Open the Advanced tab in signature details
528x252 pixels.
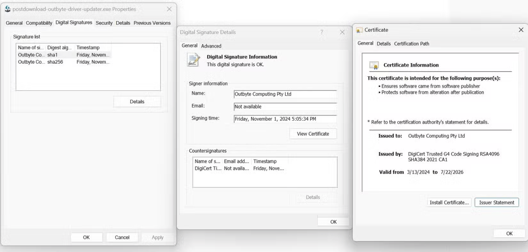[x=211, y=46]
